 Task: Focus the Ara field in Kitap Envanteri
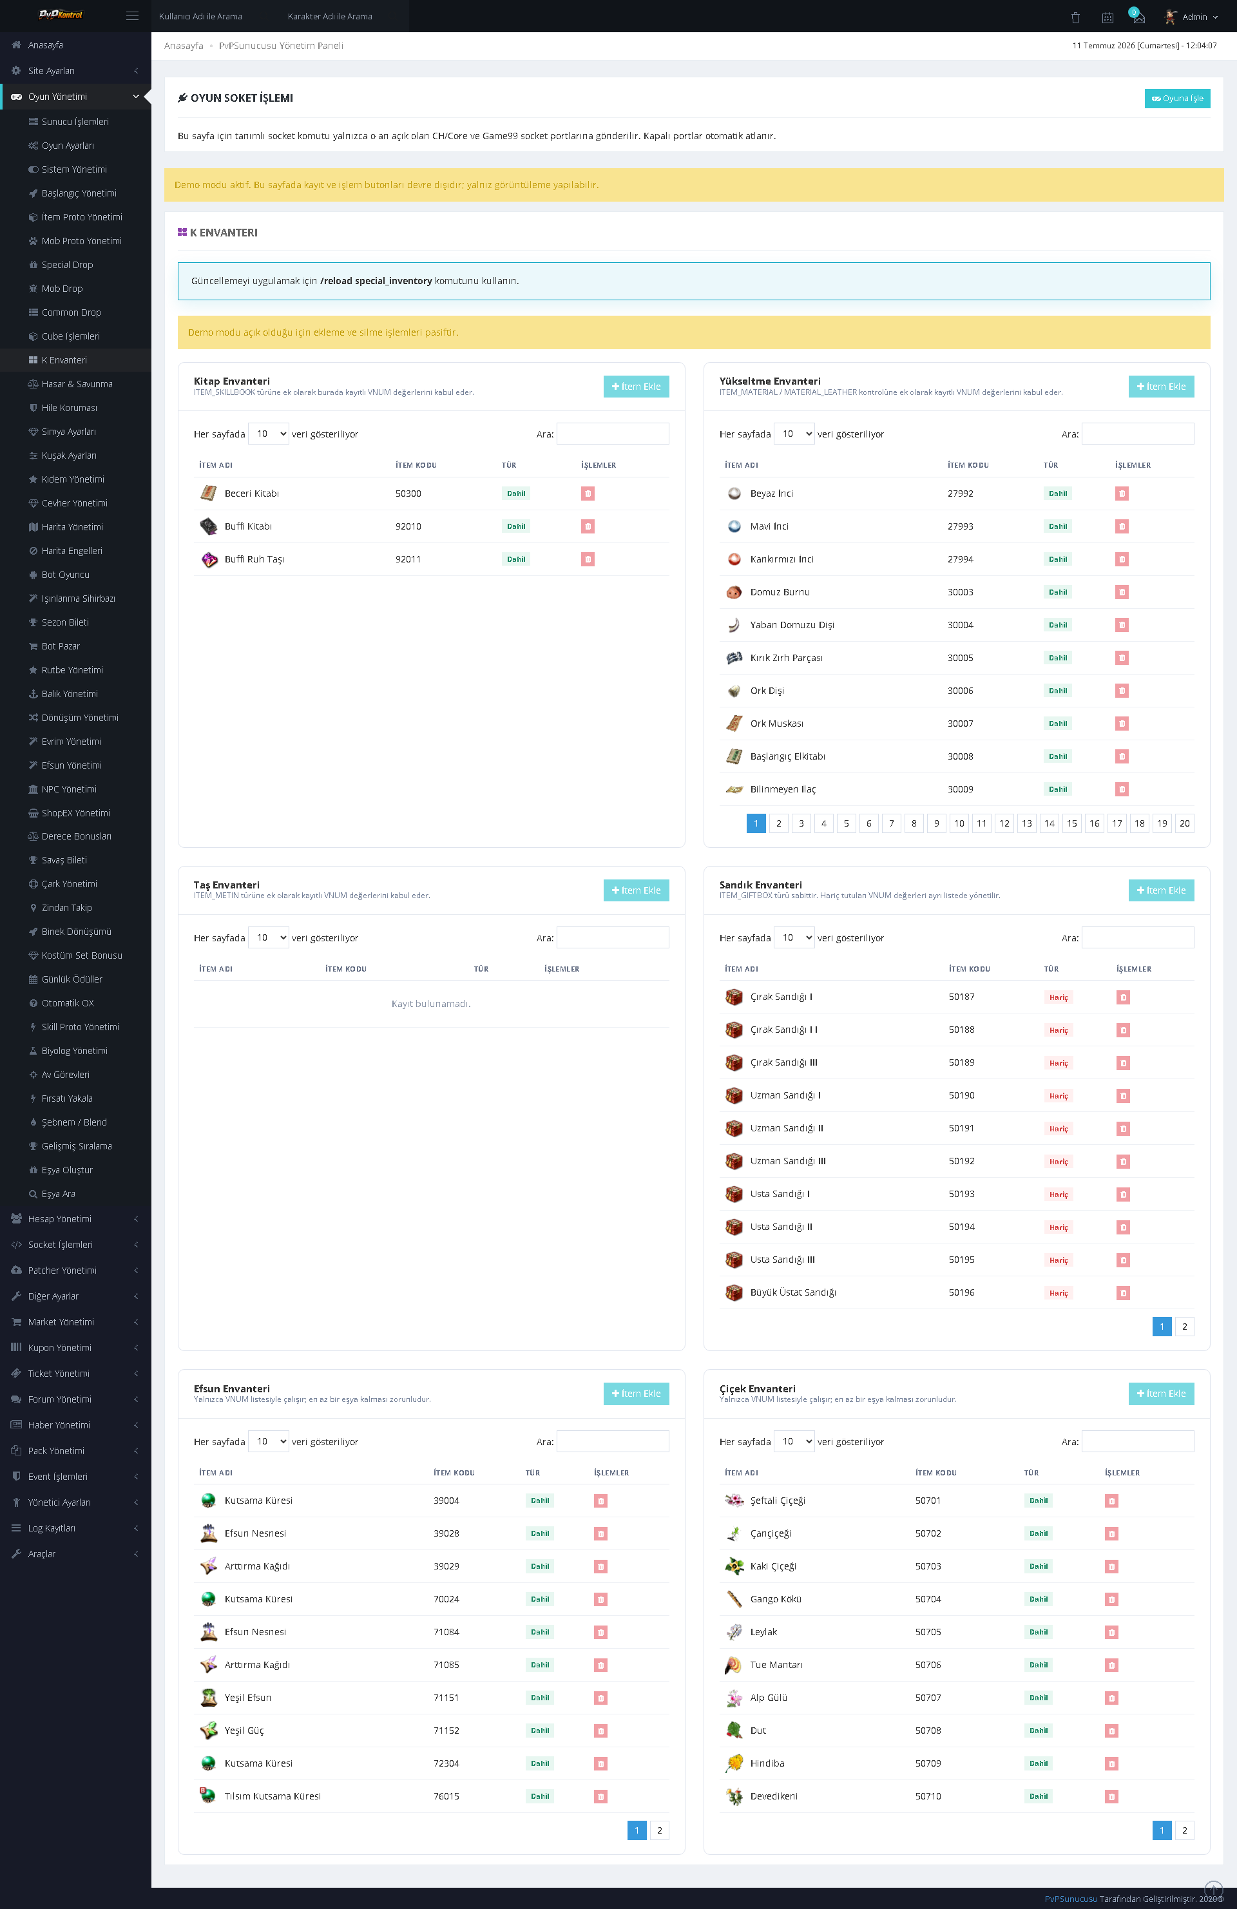point(613,434)
